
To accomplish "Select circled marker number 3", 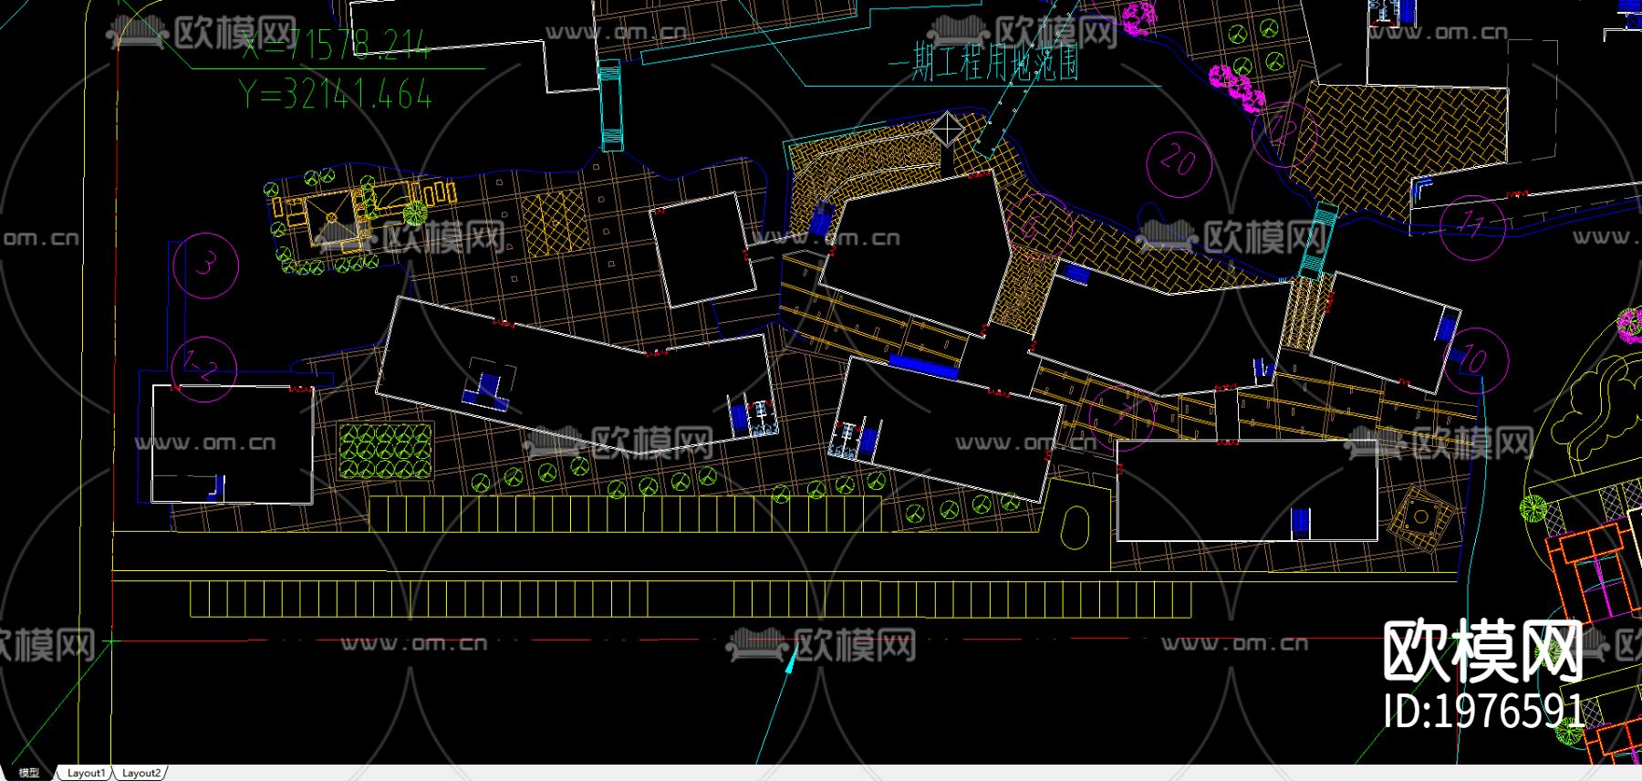I will pyautogui.click(x=205, y=266).
